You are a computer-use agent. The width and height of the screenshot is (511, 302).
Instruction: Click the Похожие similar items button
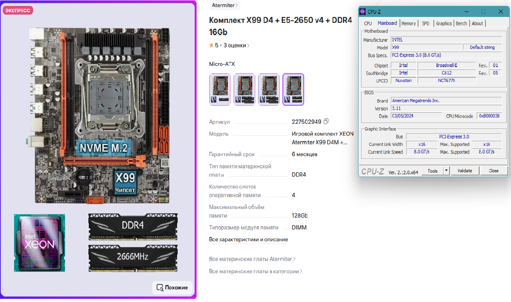pos(173,287)
